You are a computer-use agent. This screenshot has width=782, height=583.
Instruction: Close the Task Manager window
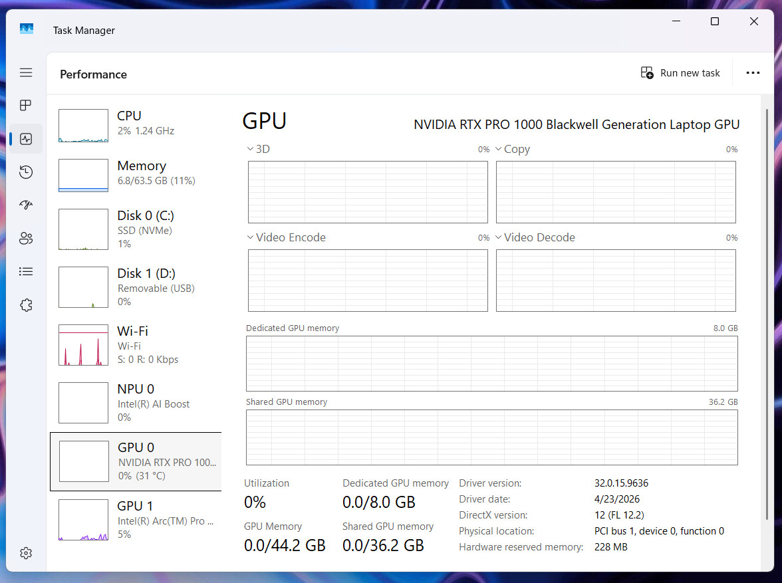pyautogui.click(x=754, y=21)
